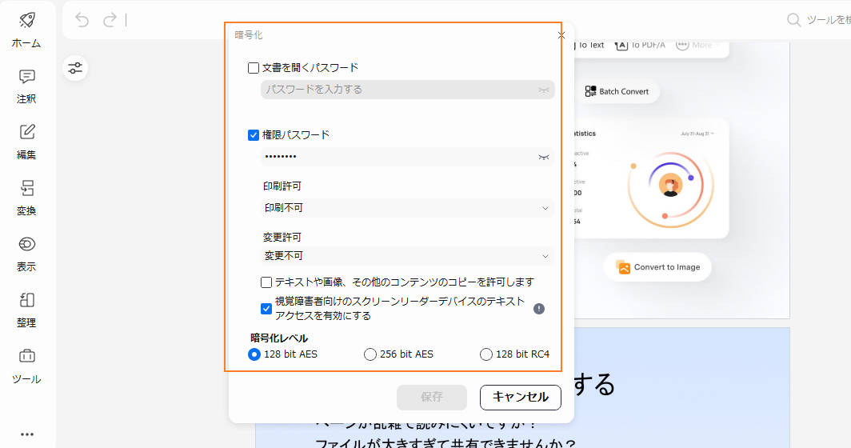
Task: Click the Convert to Image button
Action: [657, 267]
